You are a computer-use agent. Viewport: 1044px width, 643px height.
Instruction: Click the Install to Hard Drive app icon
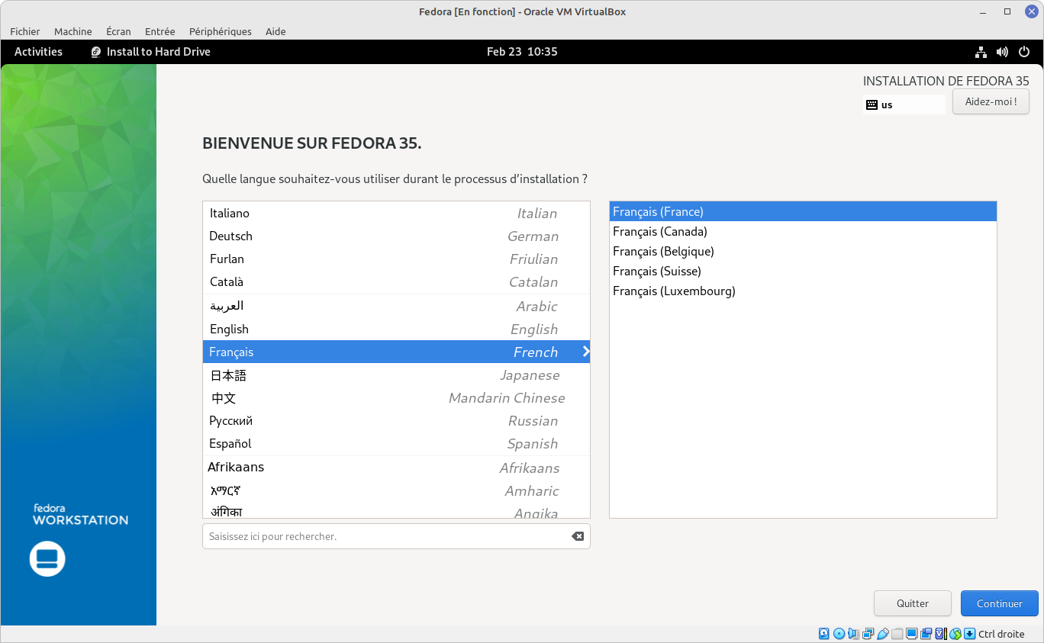click(x=96, y=52)
